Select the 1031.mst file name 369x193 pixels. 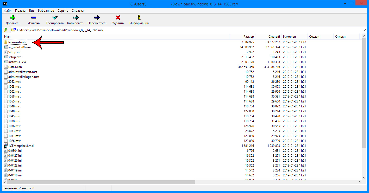point(14,136)
